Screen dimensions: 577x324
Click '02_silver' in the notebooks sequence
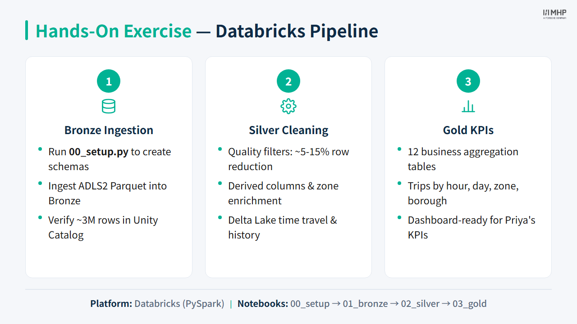[420, 304]
